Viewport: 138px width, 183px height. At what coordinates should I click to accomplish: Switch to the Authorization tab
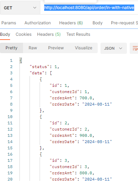(38, 23)
